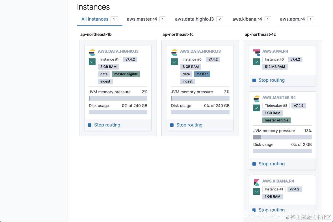This screenshot has height=222, width=333.
Task: Click the ap-northeast-1c zone heading
Action: tap(178, 34)
